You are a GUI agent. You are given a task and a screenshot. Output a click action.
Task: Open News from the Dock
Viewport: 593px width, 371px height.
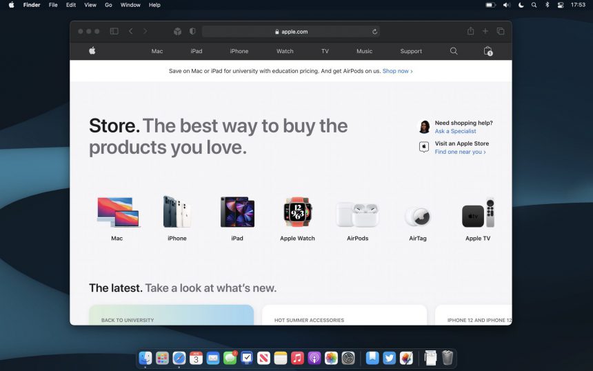263,357
